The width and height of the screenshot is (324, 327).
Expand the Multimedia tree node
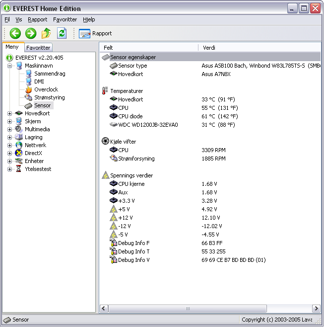click(x=9, y=129)
